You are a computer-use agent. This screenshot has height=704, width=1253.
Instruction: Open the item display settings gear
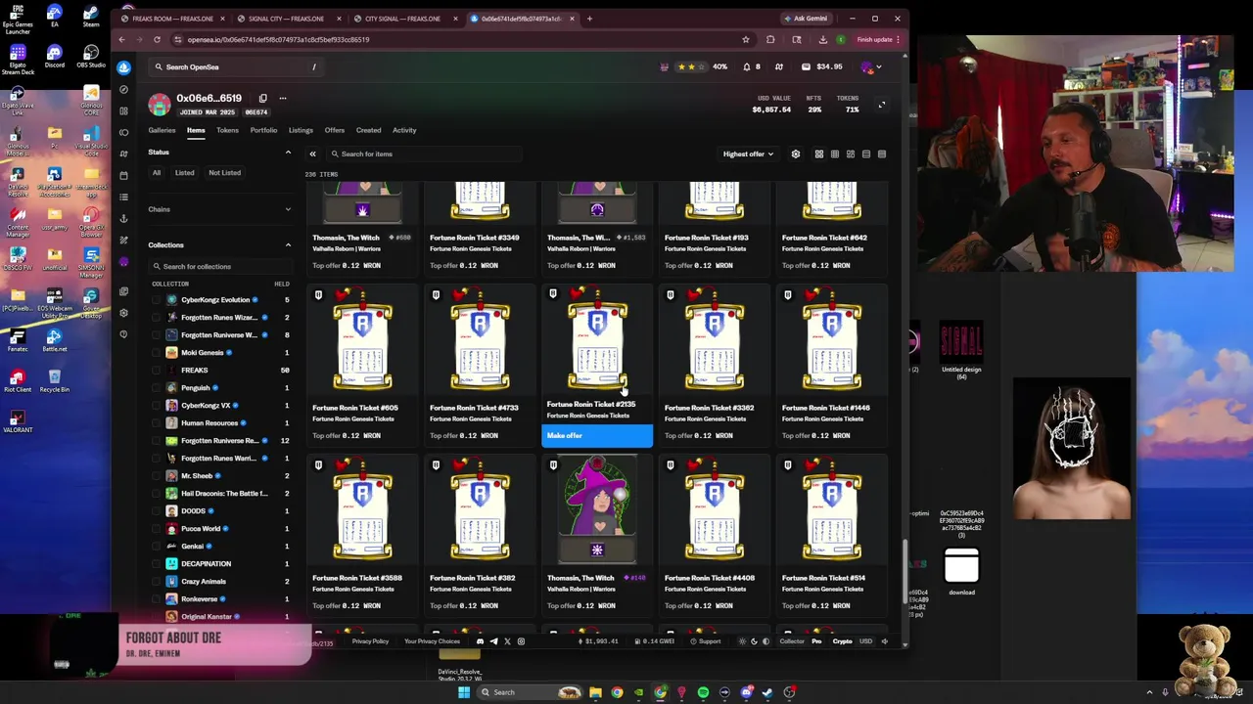[x=796, y=154]
